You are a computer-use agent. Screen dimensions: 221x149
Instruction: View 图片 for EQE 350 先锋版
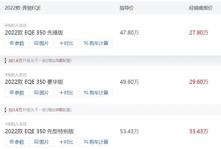point(41,43)
